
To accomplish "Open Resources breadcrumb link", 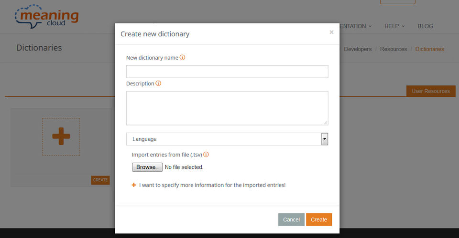I will point(393,49).
